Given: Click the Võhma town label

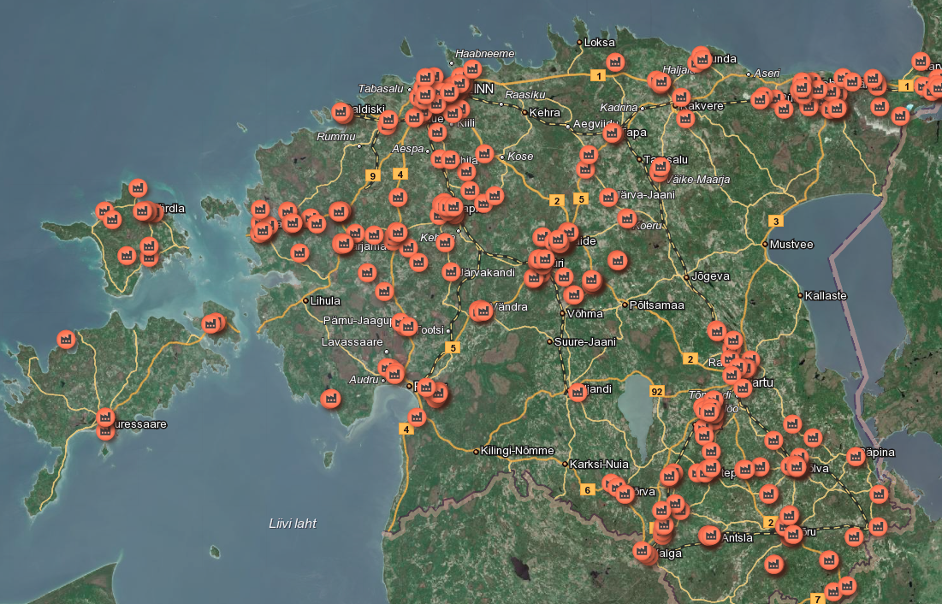Looking at the screenshot, I should point(584,314).
